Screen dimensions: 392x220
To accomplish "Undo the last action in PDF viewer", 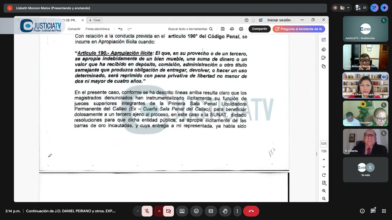I will (120, 29).
